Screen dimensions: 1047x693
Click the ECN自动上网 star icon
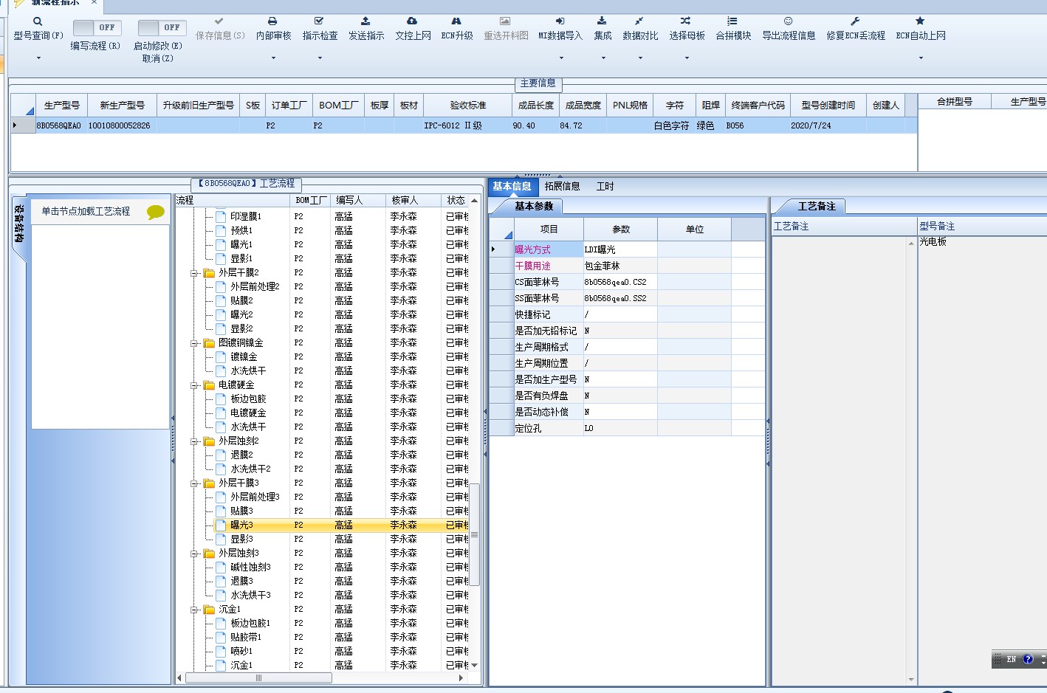[x=920, y=21]
